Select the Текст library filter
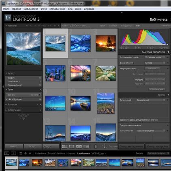 [x=103, y=26]
